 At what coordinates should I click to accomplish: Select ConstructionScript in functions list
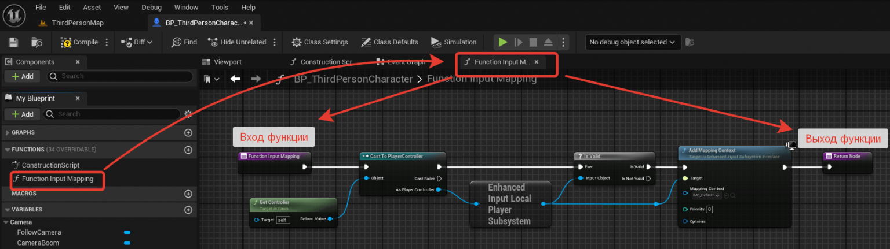(x=51, y=165)
